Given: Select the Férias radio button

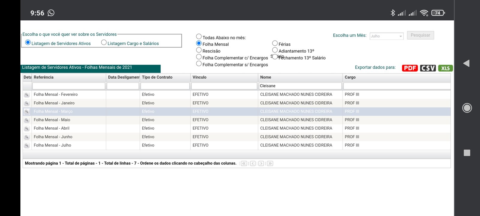Looking at the screenshot, I should 275,43.
